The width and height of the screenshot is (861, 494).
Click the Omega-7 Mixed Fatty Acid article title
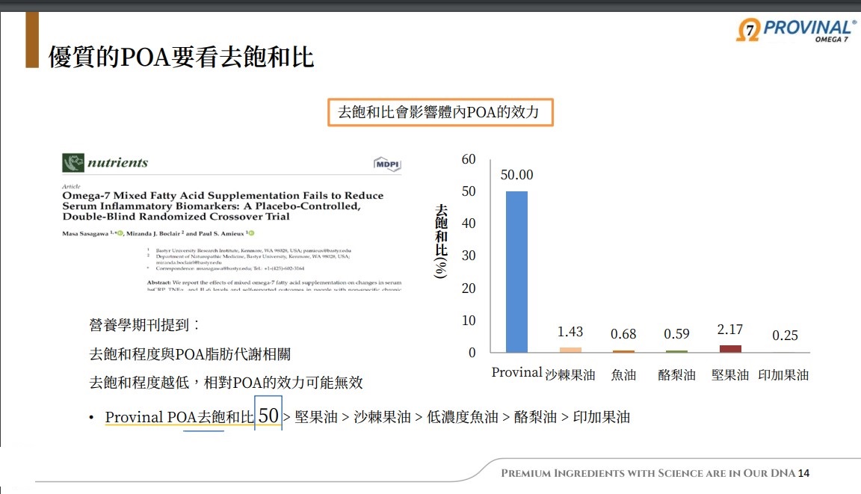[223, 206]
